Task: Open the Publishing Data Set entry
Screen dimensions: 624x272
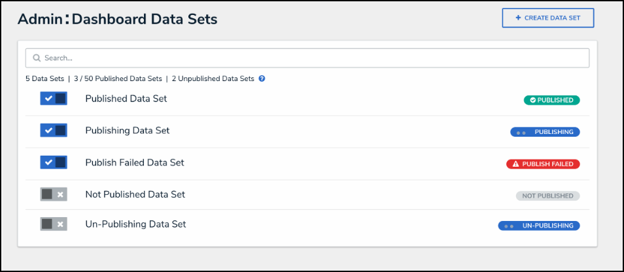Action: pos(128,131)
